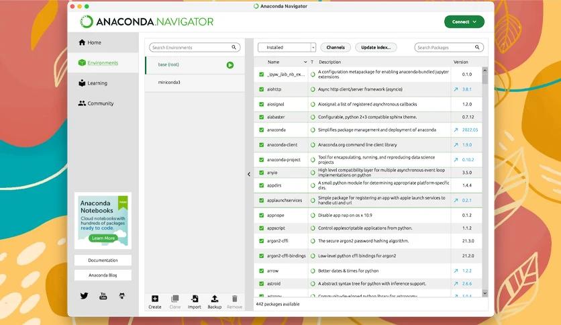Collapse the environments panel with the chevron

(x=249, y=175)
